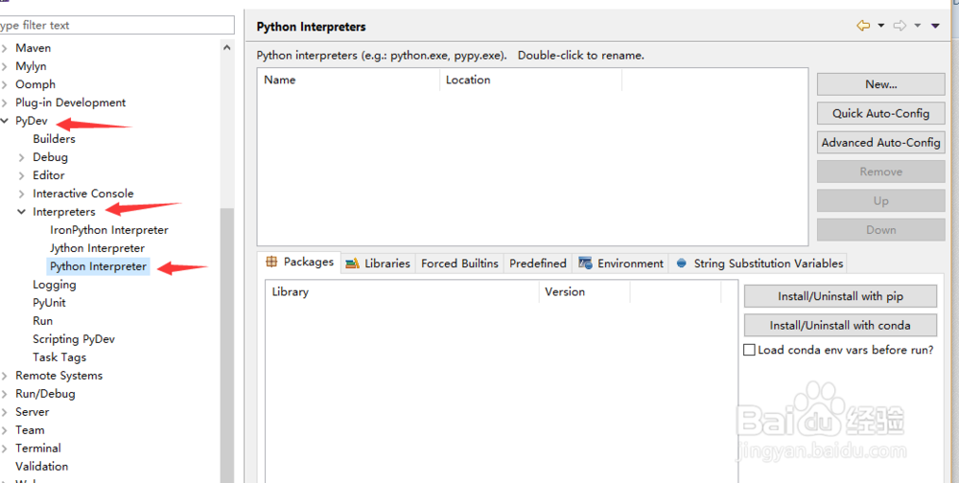Select Jython Interpreter
This screenshot has height=483, width=959.
pos(97,248)
